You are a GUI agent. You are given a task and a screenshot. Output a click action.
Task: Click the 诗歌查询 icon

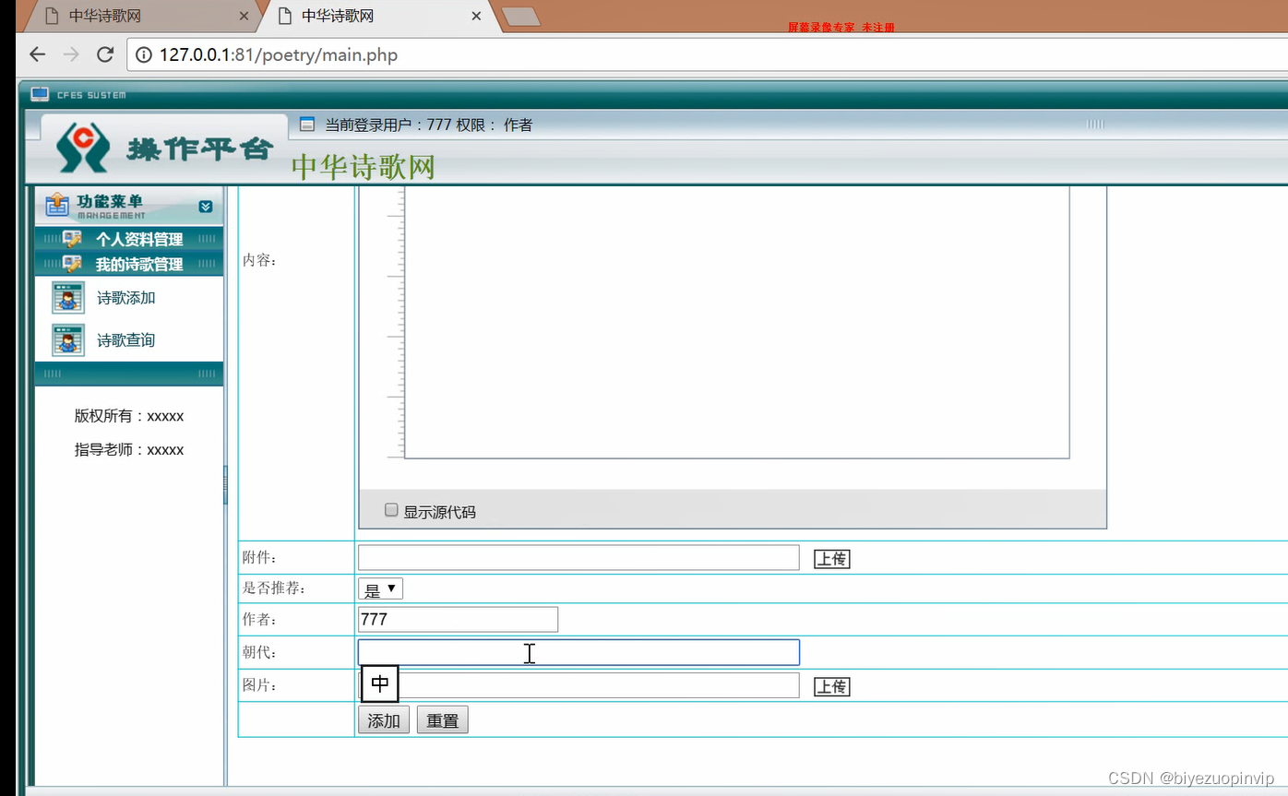(68, 340)
